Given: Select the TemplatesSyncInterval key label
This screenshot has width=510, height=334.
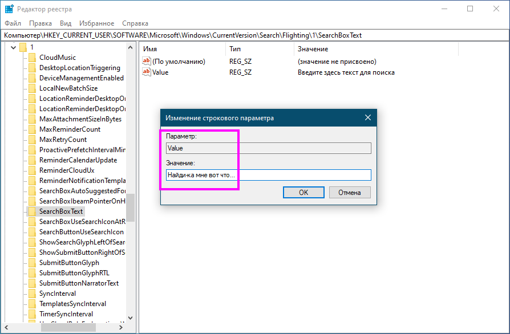Looking at the screenshot, I should tap(72, 304).
